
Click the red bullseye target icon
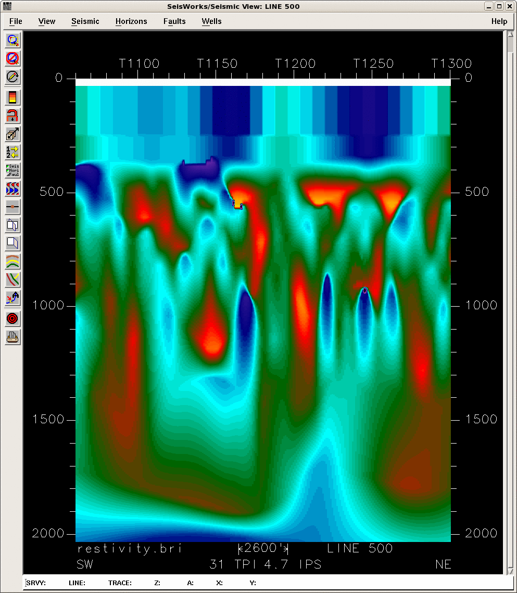pyautogui.click(x=12, y=318)
